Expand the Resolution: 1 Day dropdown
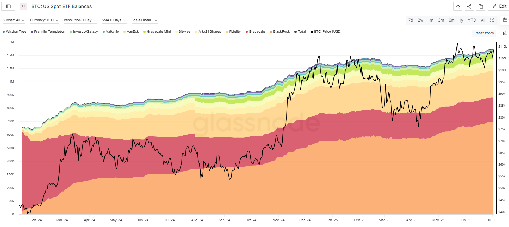Image resolution: width=509 pixels, height=227 pixels. [80, 20]
